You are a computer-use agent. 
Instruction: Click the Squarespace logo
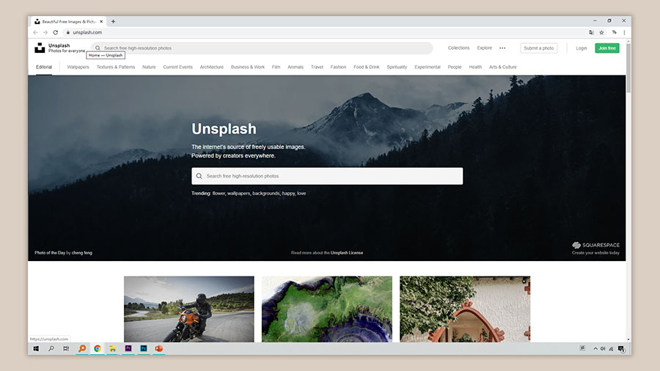pyautogui.click(x=595, y=245)
